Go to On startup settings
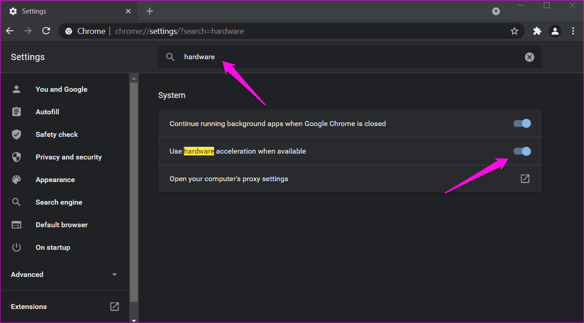The width and height of the screenshot is (584, 323). (x=53, y=247)
